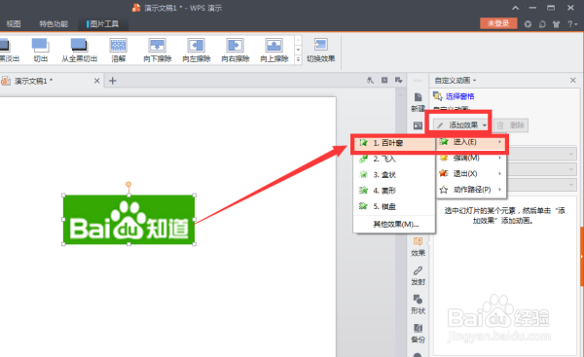This screenshot has width=584, height=357.
Task: Collapse the ribbon using the title bar chevron
Action: [x=516, y=8]
